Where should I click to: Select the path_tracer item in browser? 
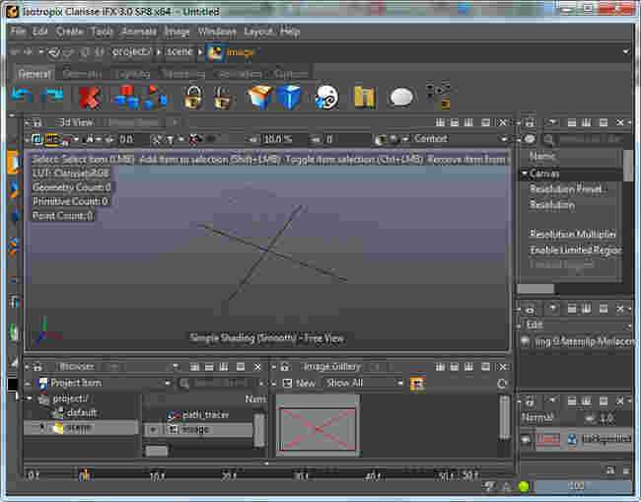tap(204, 415)
